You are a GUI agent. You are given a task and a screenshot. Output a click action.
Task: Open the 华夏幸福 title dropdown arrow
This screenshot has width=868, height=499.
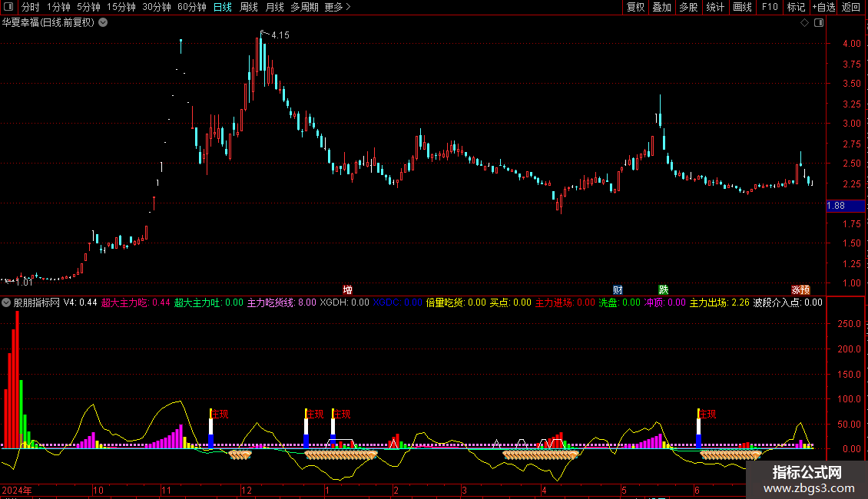[x=103, y=23]
